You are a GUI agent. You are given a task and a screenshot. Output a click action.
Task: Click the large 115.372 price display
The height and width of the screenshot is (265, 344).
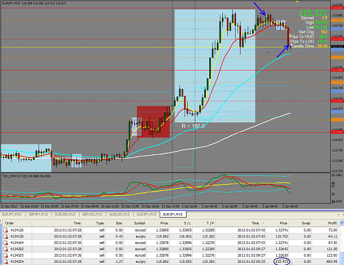(313, 13)
